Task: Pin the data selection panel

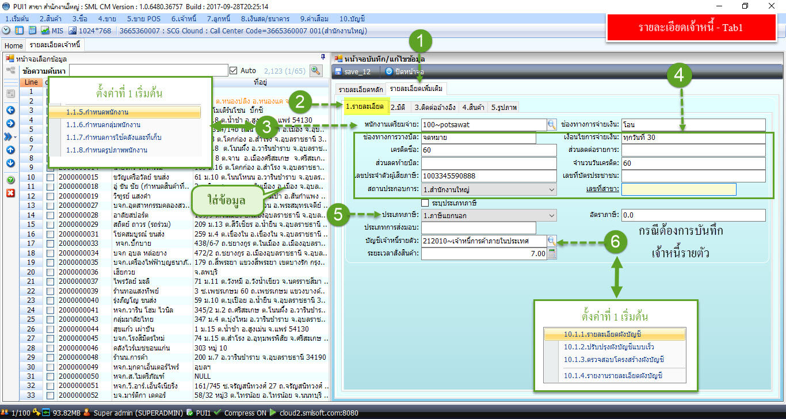Action: tap(323, 57)
